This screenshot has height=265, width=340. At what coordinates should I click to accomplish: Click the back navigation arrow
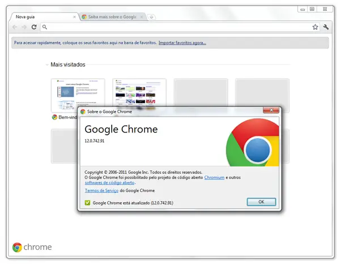[15, 27]
